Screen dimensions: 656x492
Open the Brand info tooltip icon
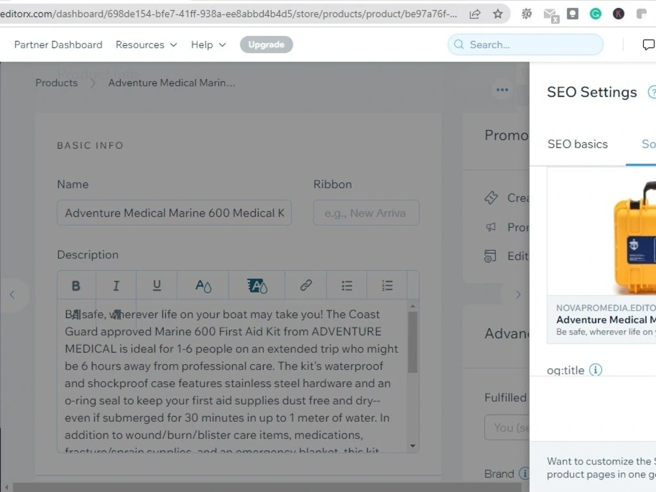coord(523,473)
